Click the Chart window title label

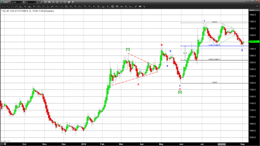pyautogui.click(x=6, y=2)
